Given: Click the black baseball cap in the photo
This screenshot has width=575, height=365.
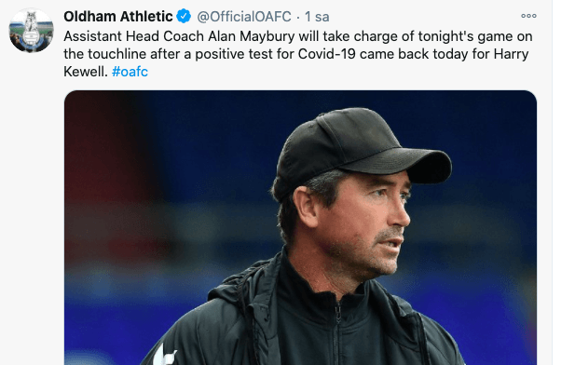Looking at the screenshot, I should pos(363,152).
